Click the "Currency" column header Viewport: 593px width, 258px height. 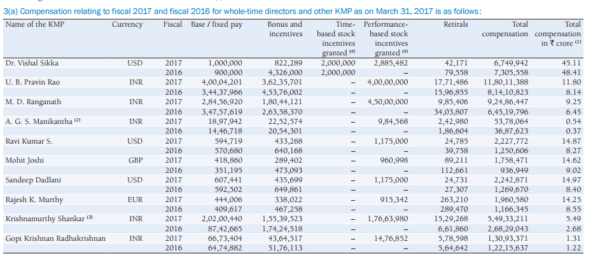[x=127, y=24]
